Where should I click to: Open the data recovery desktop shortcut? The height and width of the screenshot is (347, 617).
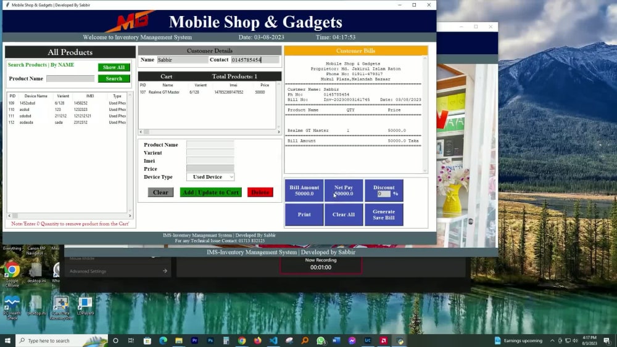[61, 308]
